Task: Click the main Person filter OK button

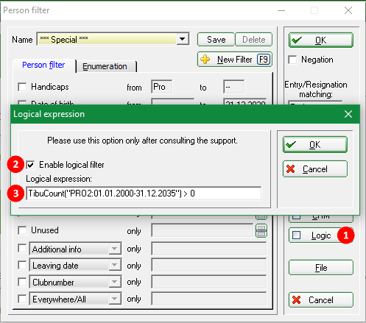Action: pyautogui.click(x=321, y=40)
